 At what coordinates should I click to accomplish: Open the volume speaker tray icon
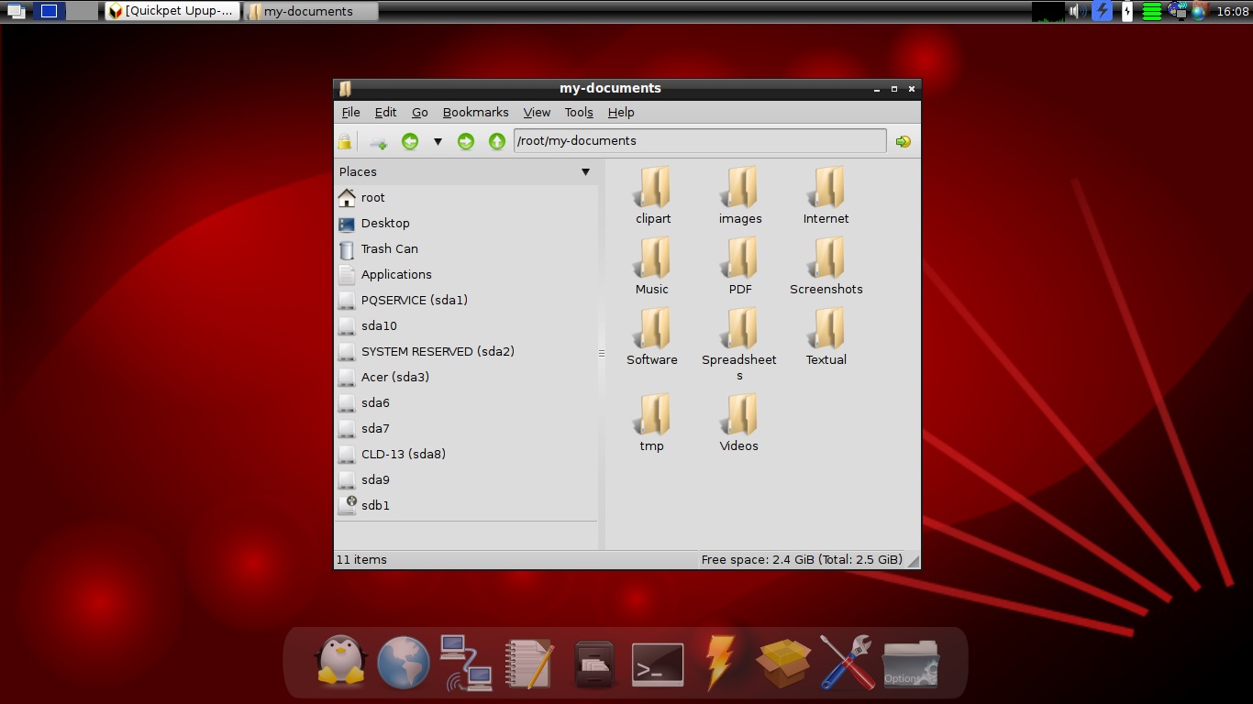point(1078,11)
